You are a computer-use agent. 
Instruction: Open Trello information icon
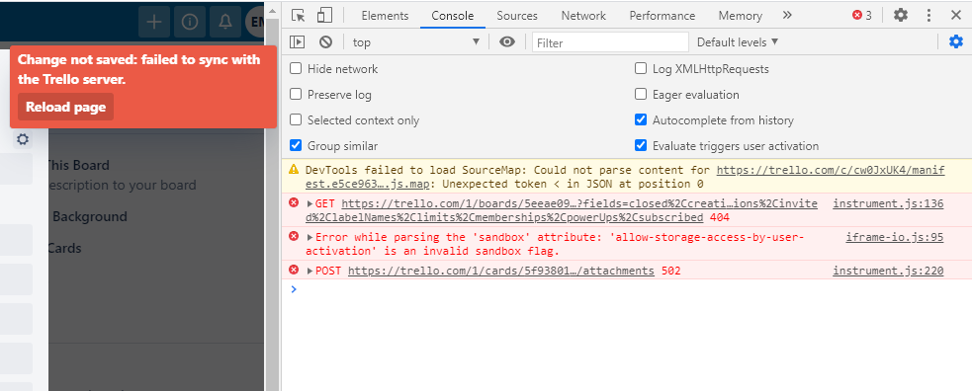[x=190, y=23]
